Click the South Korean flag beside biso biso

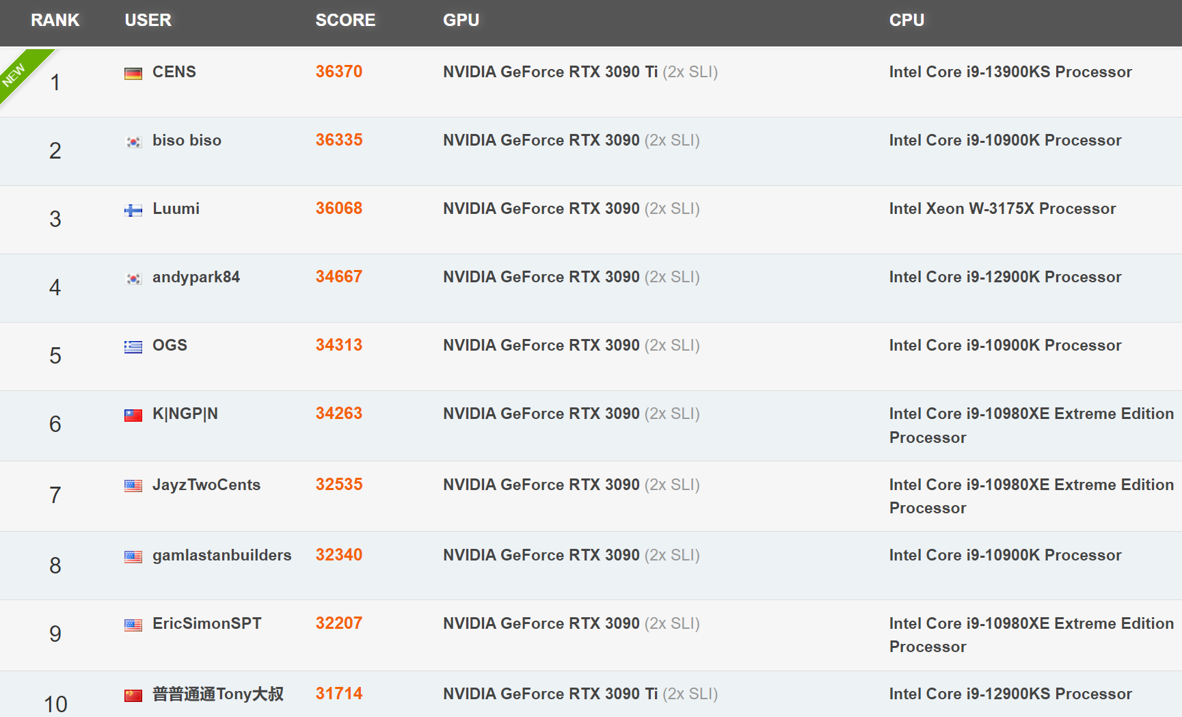pyautogui.click(x=133, y=141)
